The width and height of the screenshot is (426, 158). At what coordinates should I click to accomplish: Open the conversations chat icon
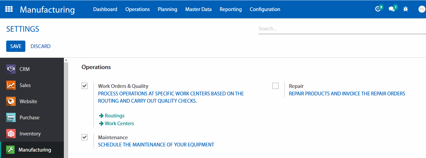click(391, 9)
